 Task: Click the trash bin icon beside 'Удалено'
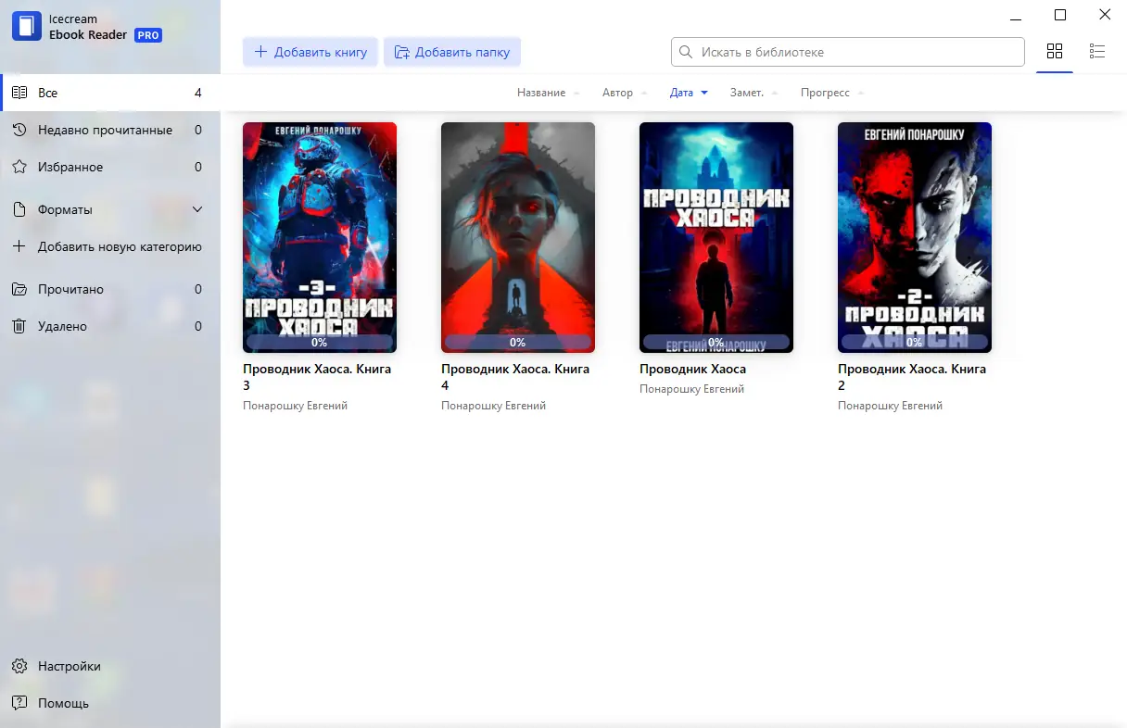point(19,326)
